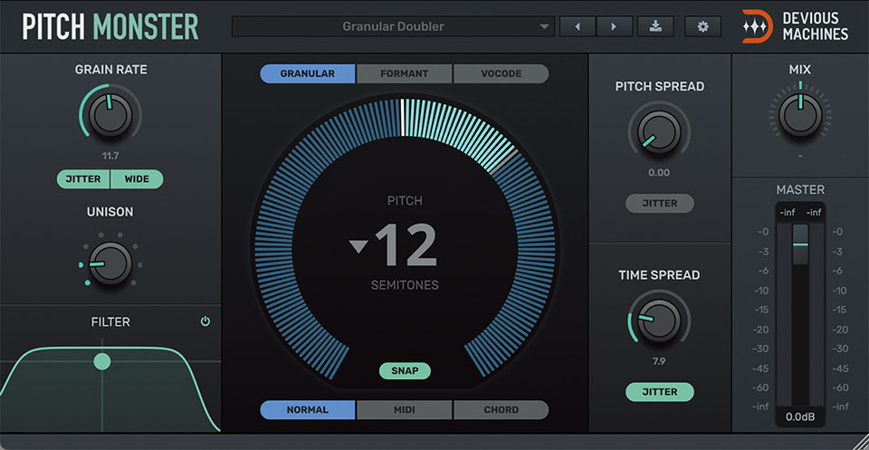Click the Grain Rate knob
The width and height of the screenshot is (869, 450).
click(110, 115)
